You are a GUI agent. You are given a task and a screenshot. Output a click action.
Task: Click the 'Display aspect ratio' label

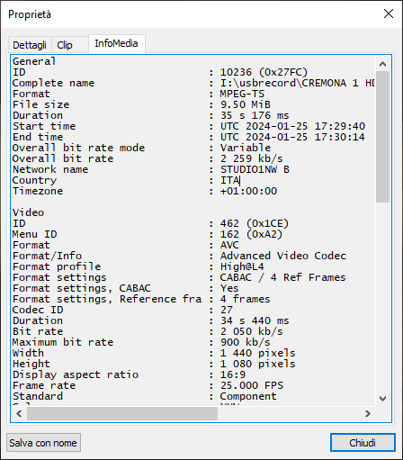click(76, 374)
